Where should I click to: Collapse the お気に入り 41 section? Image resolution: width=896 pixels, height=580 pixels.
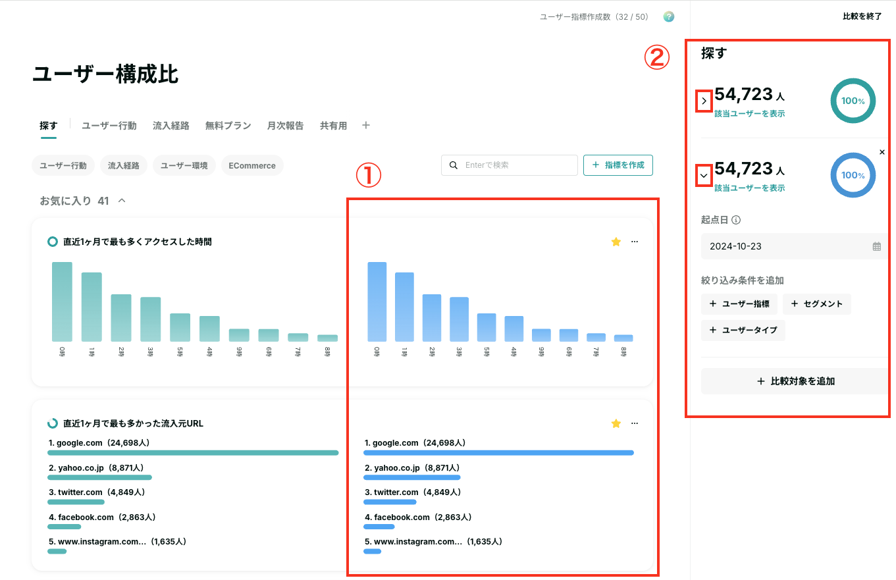tap(121, 200)
